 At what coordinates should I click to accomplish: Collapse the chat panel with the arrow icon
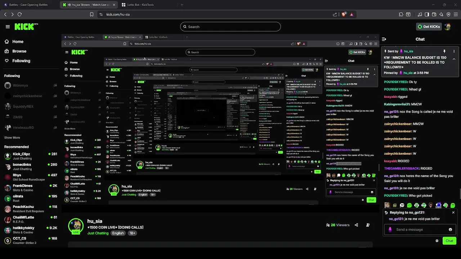click(x=384, y=39)
